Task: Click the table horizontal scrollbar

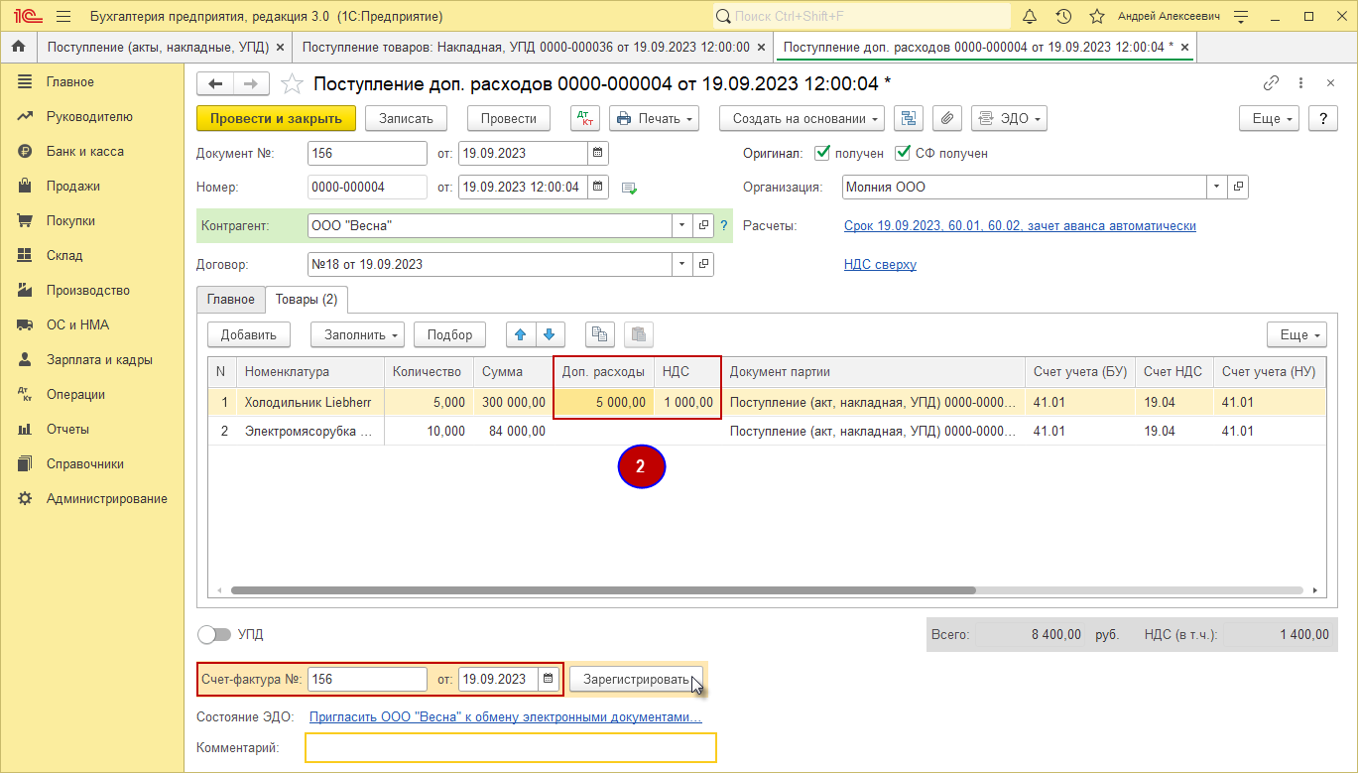Action: [603, 589]
